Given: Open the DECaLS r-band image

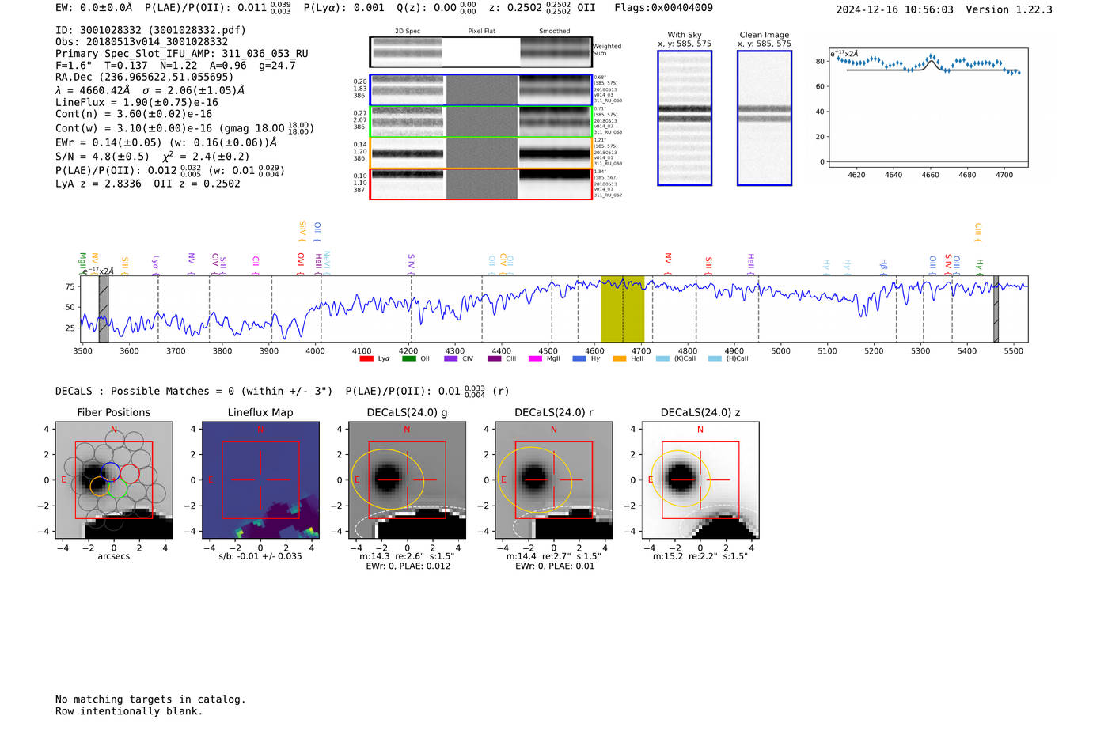Looking at the screenshot, I should tap(553, 480).
